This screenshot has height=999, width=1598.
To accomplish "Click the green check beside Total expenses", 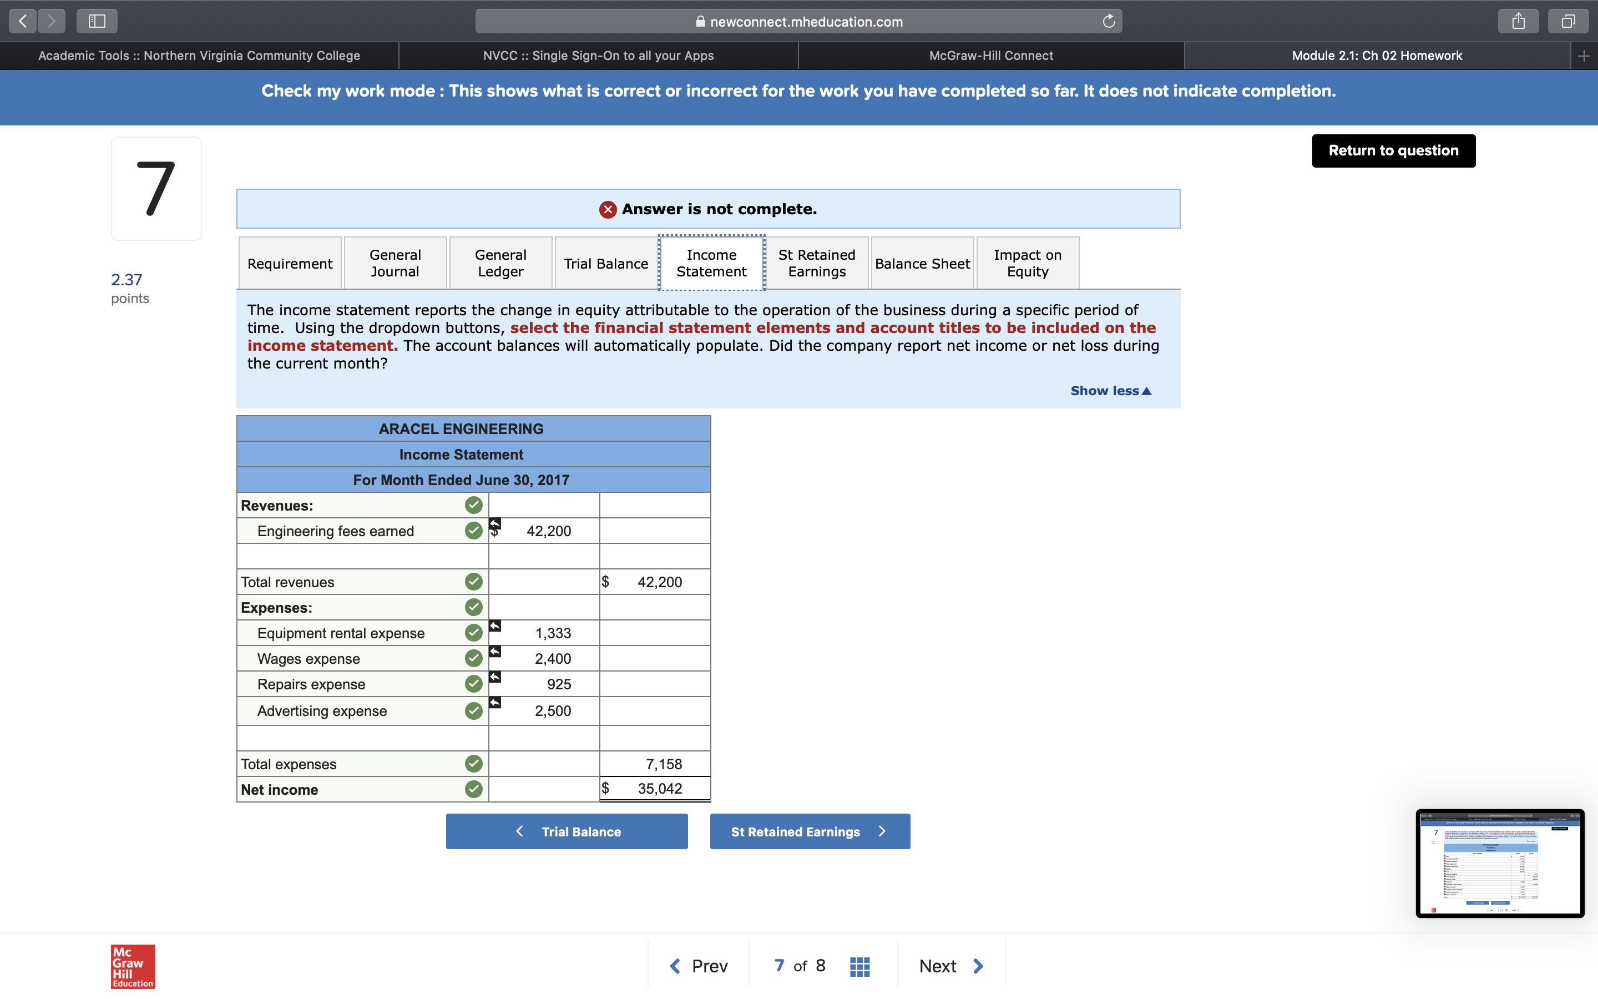I will pyautogui.click(x=473, y=763).
